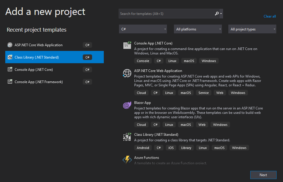283x182 pixels.
Task: Click the Clear all link
Action: 270,16
